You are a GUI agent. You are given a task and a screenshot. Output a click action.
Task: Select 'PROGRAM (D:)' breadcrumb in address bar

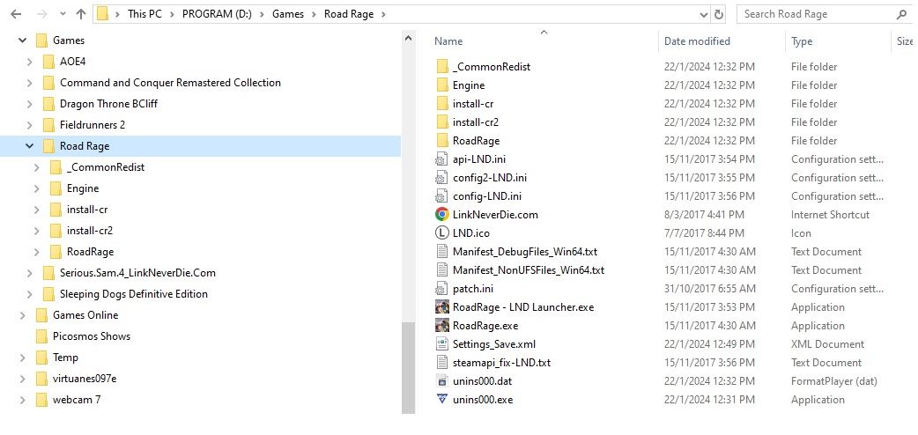coord(217,14)
